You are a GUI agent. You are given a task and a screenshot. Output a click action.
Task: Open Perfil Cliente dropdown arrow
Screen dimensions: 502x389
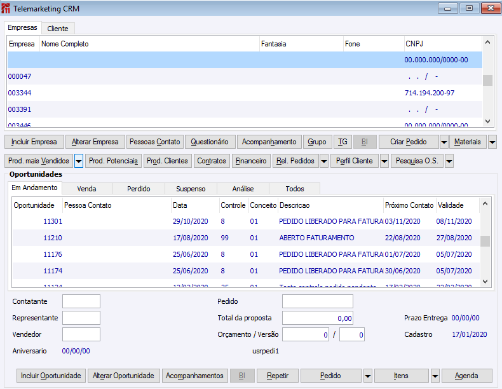coord(384,161)
